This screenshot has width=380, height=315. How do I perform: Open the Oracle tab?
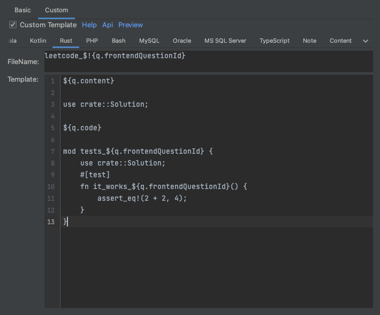[x=182, y=41]
